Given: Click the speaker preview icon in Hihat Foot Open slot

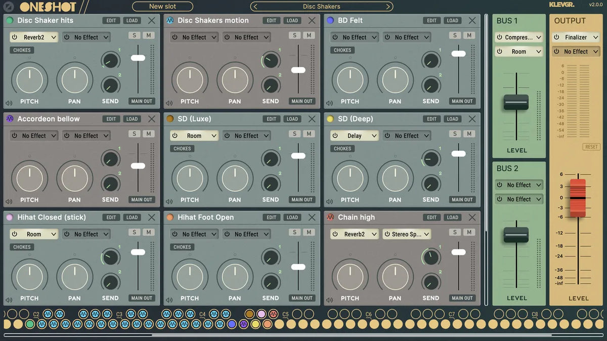Looking at the screenshot, I should (169, 300).
